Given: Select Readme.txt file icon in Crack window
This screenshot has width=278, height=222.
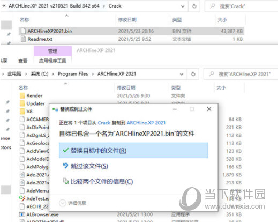Looking at the screenshot, I should 23,39.
